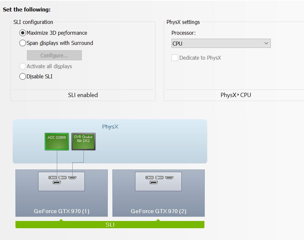
Task: Click the SLI configuration group label
Action: pyautogui.click(x=33, y=22)
